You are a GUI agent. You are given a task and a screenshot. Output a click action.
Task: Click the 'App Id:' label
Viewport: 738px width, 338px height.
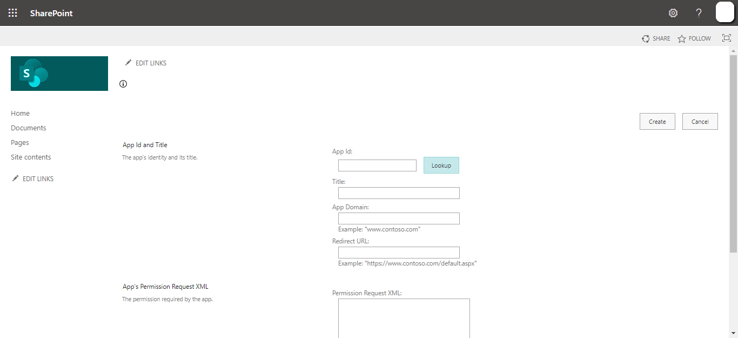coord(342,151)
